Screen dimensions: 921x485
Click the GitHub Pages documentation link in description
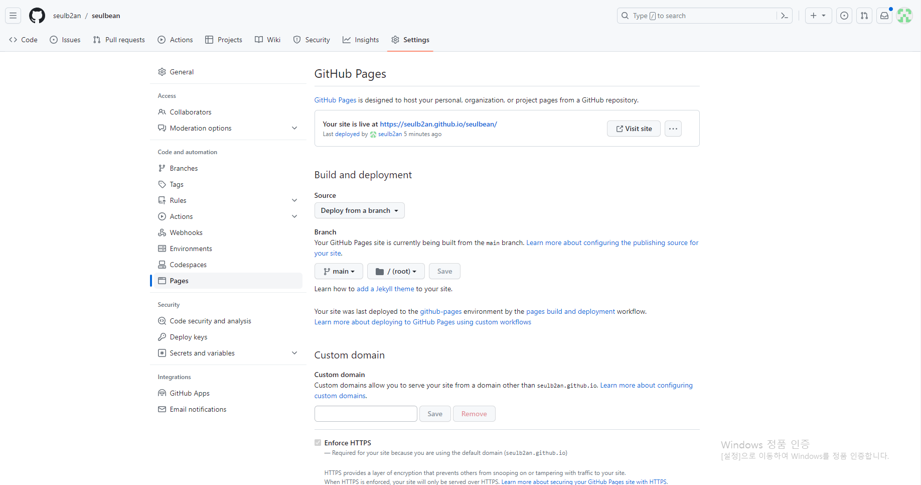click(x=336, y=100)
